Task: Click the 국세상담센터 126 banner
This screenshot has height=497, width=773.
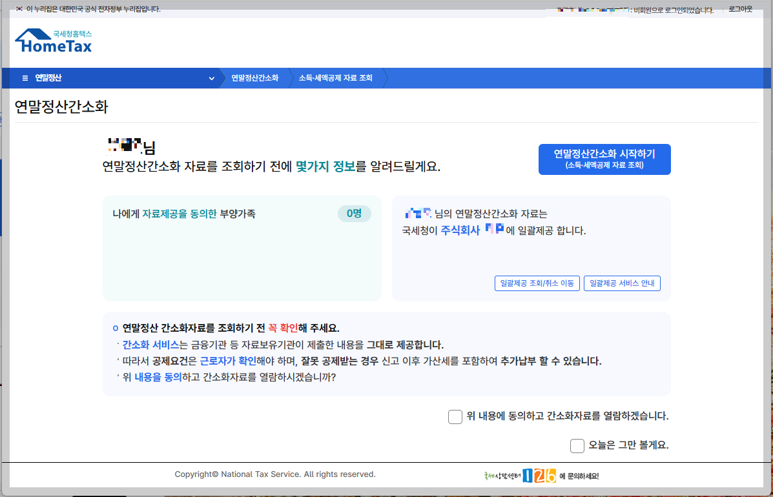Action: 541,476
